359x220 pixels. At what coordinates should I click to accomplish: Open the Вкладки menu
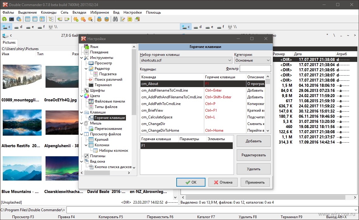point(79,12)
